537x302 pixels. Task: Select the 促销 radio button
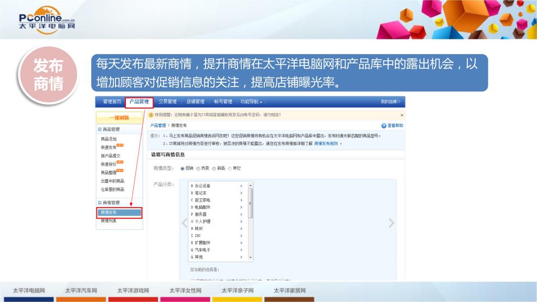tap(182, 168)
